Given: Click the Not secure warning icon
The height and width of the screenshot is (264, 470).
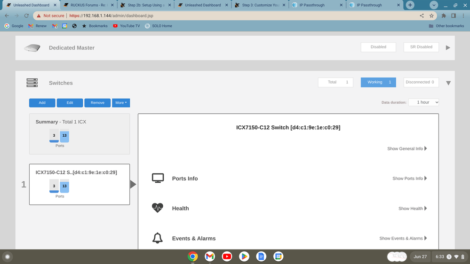Looking at the screenshot, I should point(39,16).
